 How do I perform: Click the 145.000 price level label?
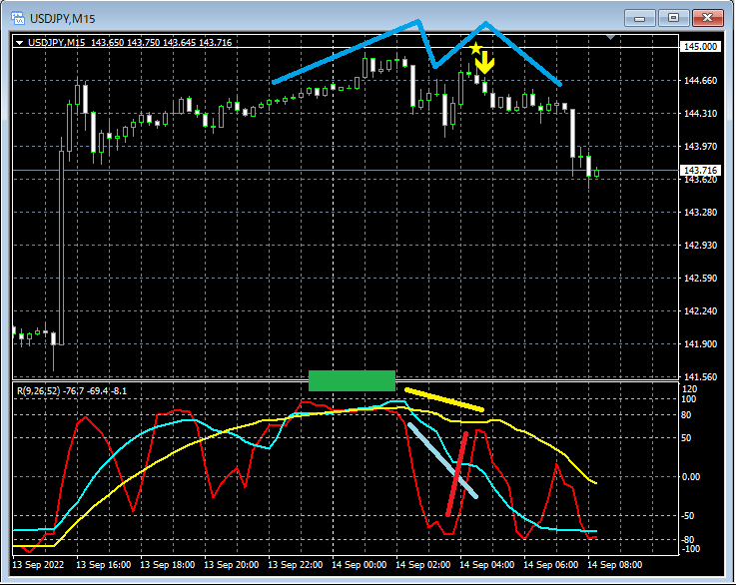pos(700,47)
